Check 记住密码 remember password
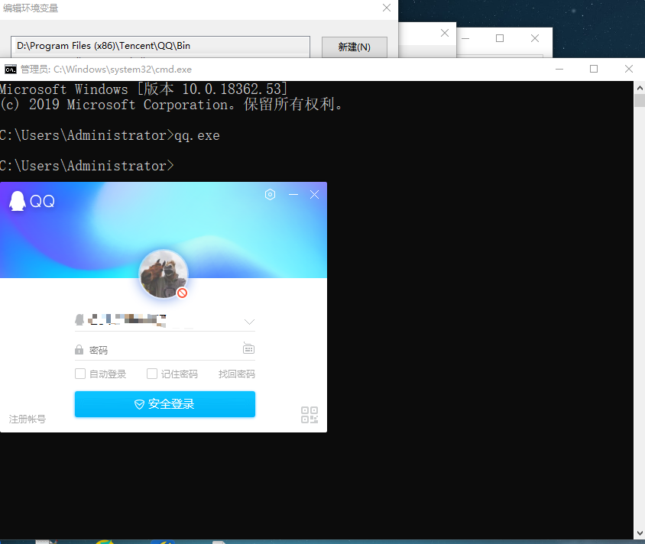 [151, 374]
